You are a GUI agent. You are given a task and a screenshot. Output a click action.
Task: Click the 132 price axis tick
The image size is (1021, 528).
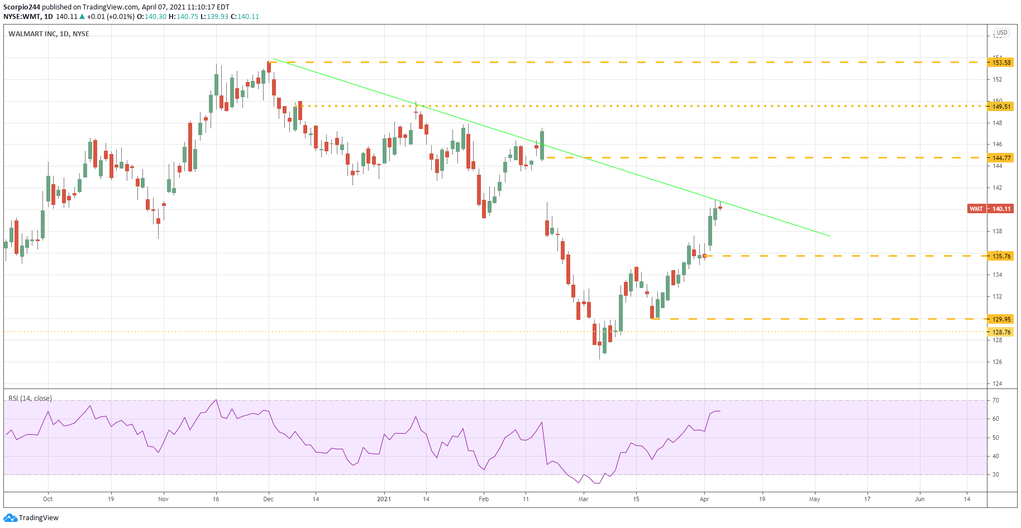[x=997, y=297]
